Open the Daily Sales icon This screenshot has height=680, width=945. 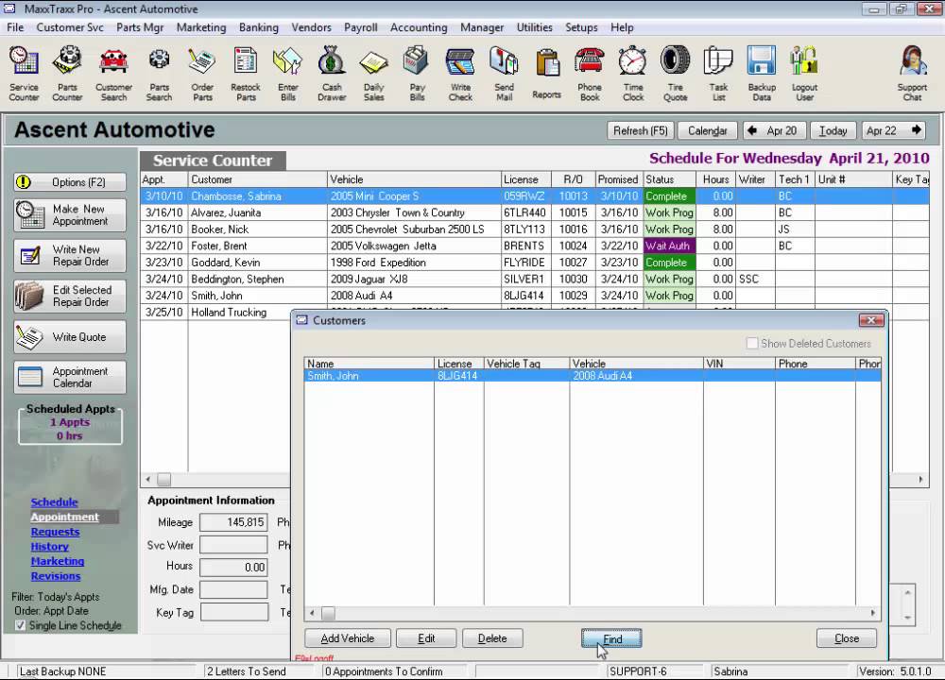click(373, 74)
